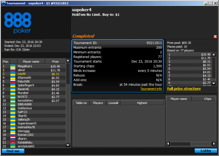Select the highlighted mip88 row

[34, 74]
